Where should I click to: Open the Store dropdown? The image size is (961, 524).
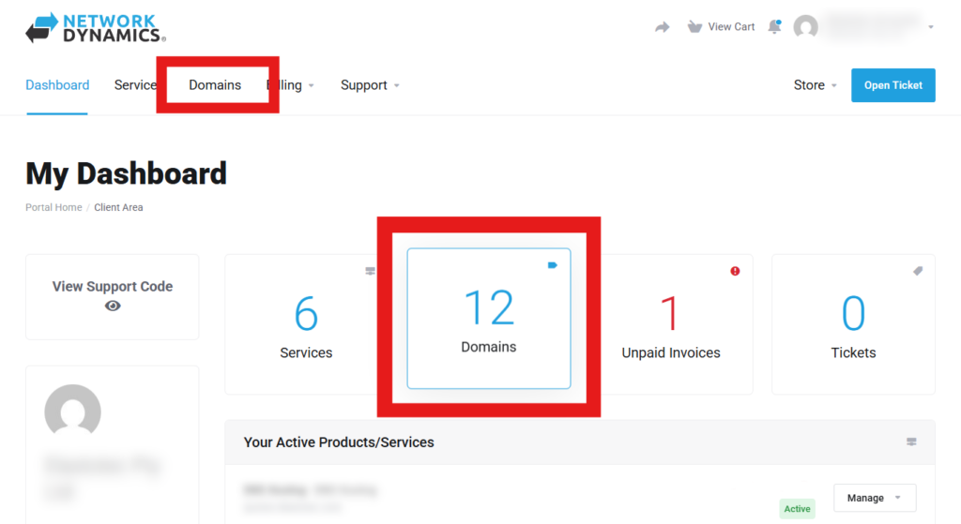(x=815, y=85)
